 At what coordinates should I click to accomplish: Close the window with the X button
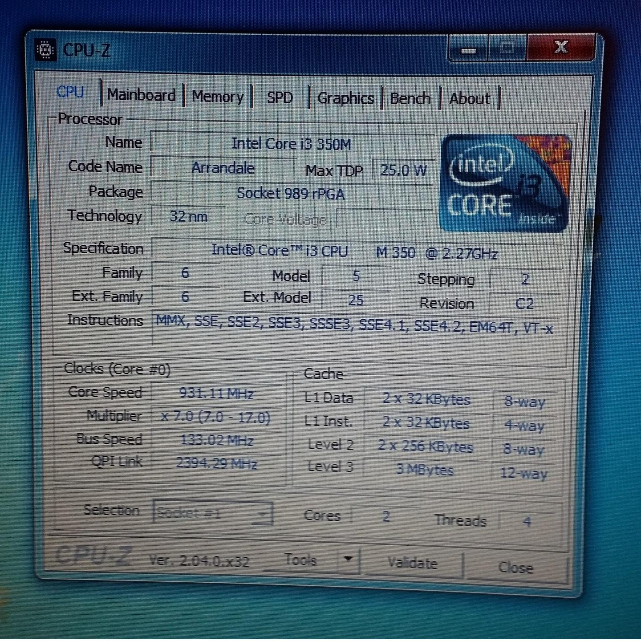click(x=560, y=47)
